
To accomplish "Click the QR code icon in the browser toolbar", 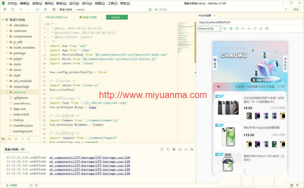I will (x=267, y=28).
